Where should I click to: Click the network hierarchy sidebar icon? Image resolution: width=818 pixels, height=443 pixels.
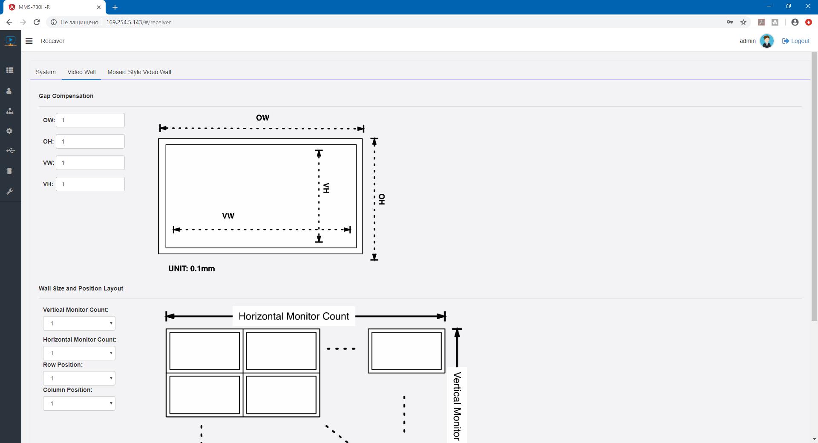[10, 111]
